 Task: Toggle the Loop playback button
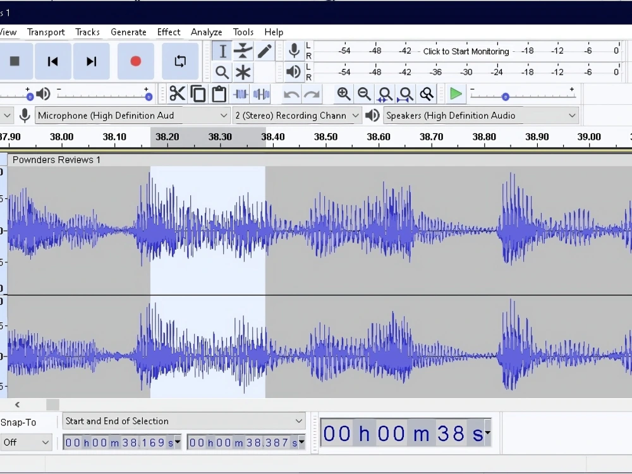click(x=179, y=61)
